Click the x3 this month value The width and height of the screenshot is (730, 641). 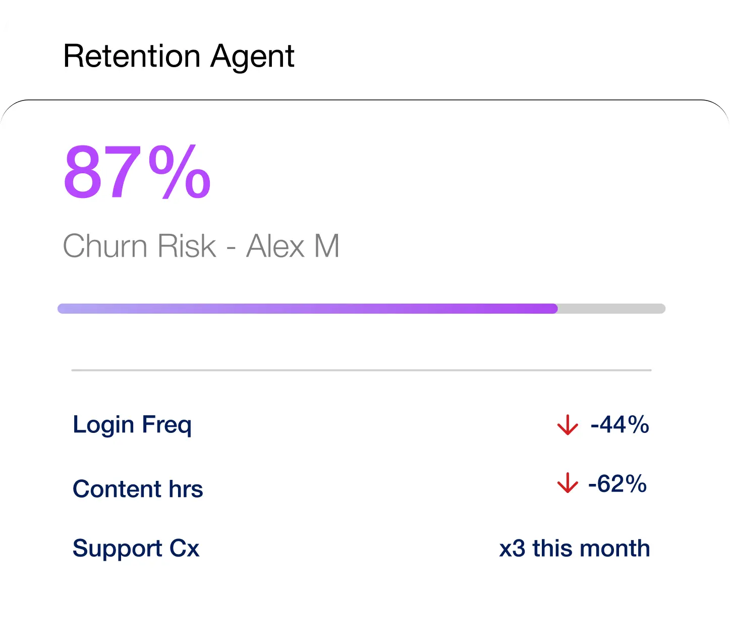click(x=575, y=549)
